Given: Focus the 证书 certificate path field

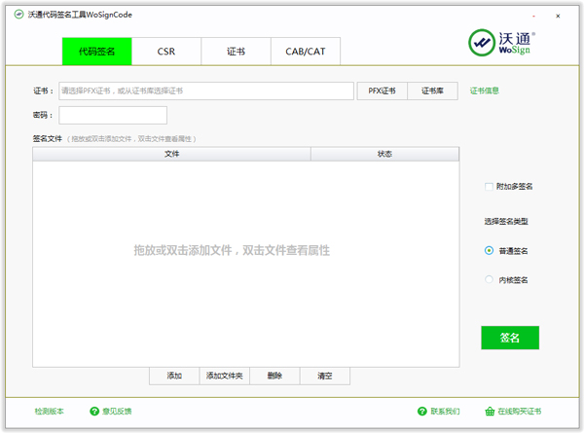Looking at the screenshot, I should (x=206, y=90).
